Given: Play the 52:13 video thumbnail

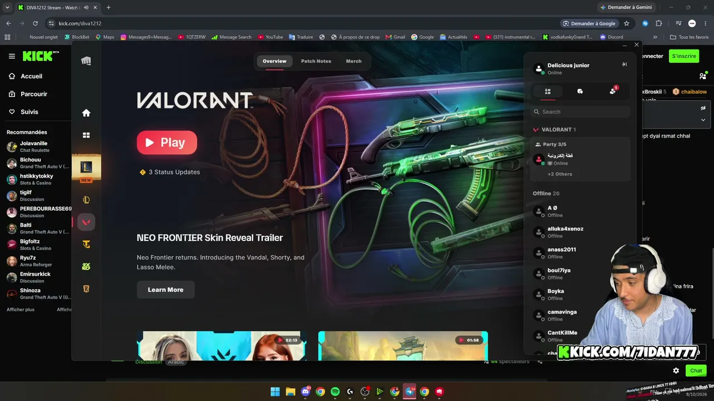Looking at the screenshot, I should 221,346.
